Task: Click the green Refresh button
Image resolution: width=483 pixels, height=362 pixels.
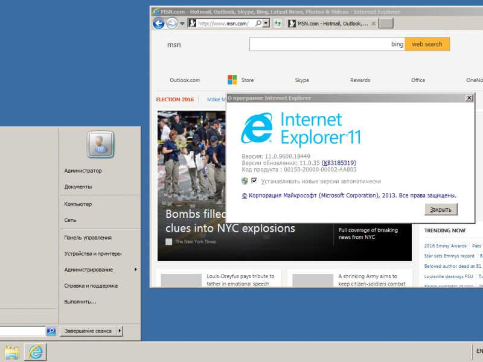Action: pyautogui.click(x=278, y=23)
